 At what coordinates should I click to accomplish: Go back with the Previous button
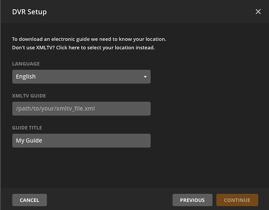[192, 200]
